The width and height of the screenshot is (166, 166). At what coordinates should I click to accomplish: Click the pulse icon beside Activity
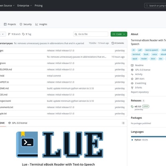pyautogui.click(x=132, y=74)
